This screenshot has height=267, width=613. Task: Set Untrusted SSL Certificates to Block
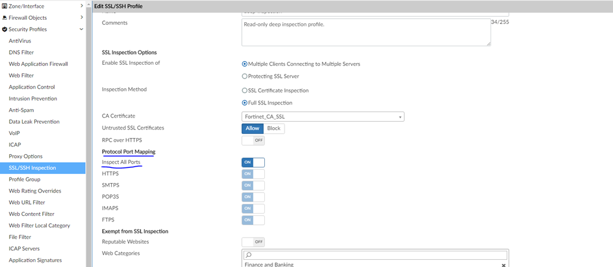(274, 128)
